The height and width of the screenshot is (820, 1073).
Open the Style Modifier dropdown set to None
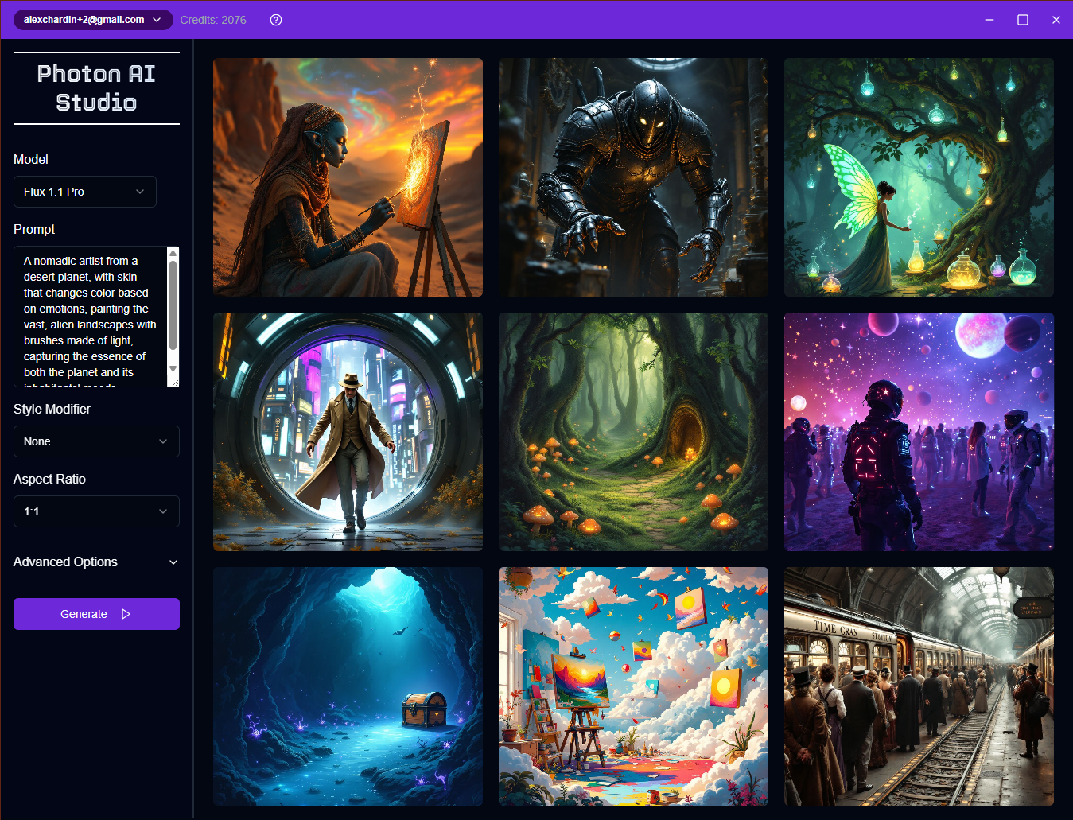pyautogui.click(x=95, y=441)
